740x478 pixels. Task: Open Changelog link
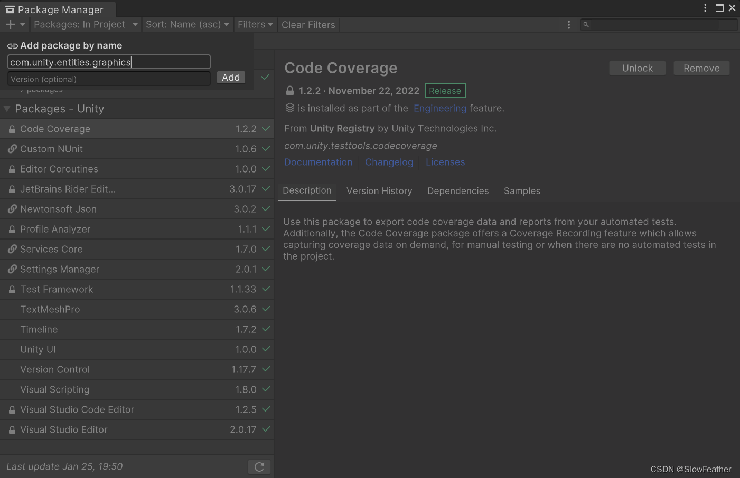coord(389,162)
